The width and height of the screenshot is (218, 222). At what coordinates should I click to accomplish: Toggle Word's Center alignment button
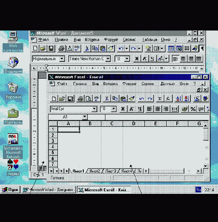(x=183, y=59)
